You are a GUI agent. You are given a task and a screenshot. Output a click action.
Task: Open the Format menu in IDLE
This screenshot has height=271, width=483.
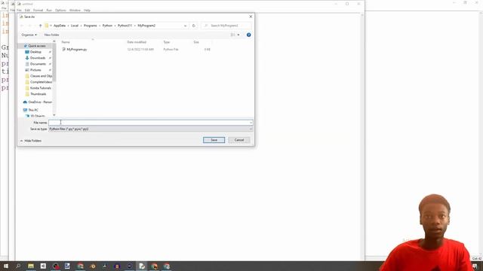coord(38,10)
